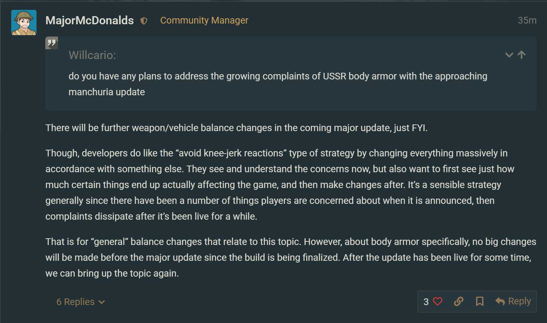The width and height of the screenshot is (547, 323).
Task: Copy the post share link icon
Action: (x=459, y=302)
